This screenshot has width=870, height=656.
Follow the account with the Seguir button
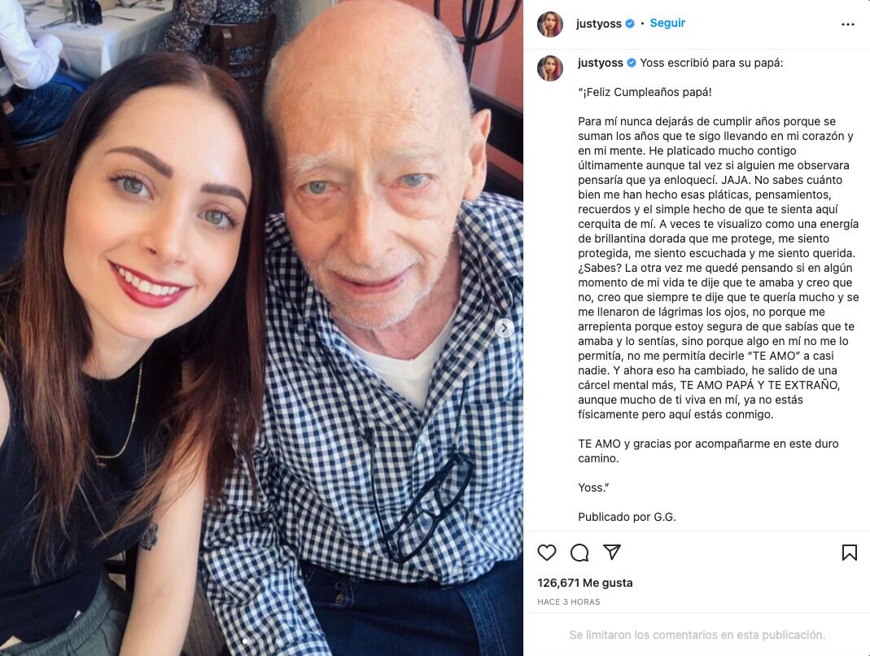(667, 24)
